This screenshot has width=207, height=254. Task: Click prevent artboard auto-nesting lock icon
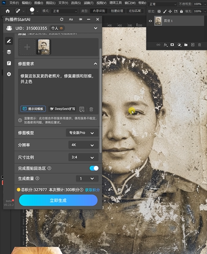click(x=176, y=11)
